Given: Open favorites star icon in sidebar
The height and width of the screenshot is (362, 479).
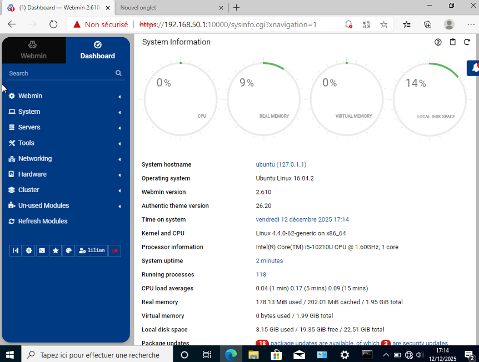Looking at the screenshot, I should (56, 250).
